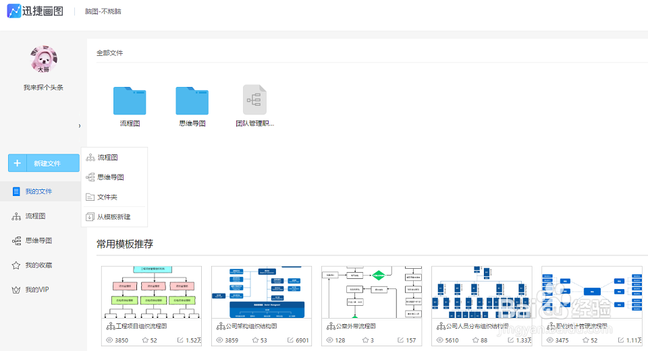Click template download icon in menu

tap(90, 217)
